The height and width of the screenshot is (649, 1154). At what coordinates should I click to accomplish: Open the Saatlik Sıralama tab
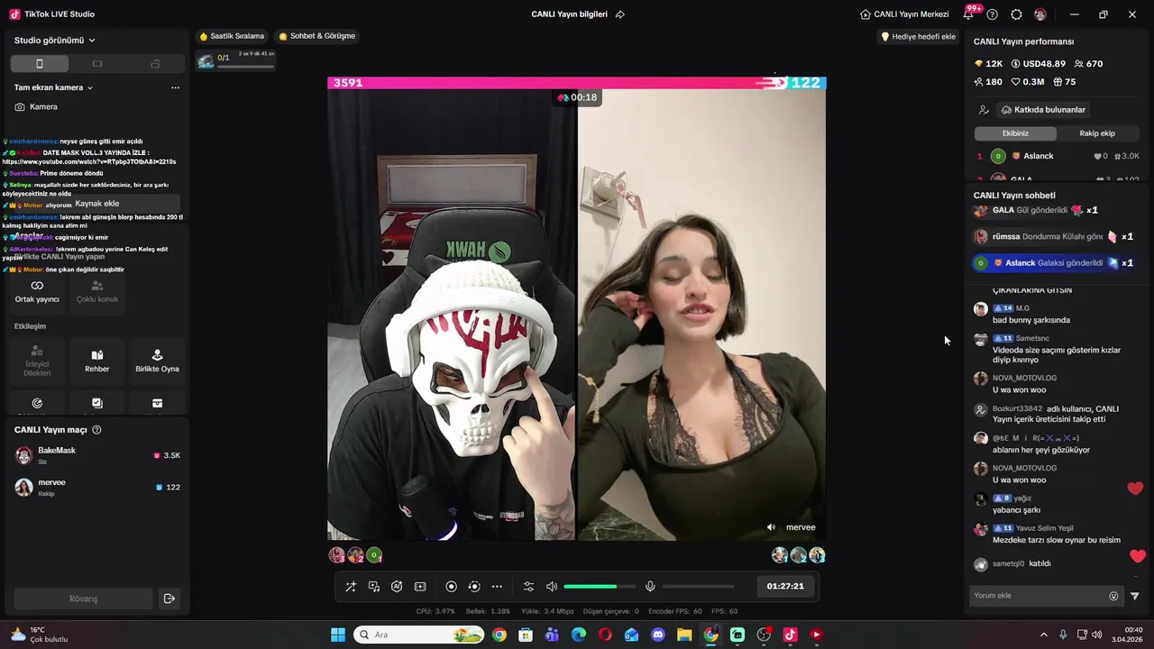coord(232,36)
